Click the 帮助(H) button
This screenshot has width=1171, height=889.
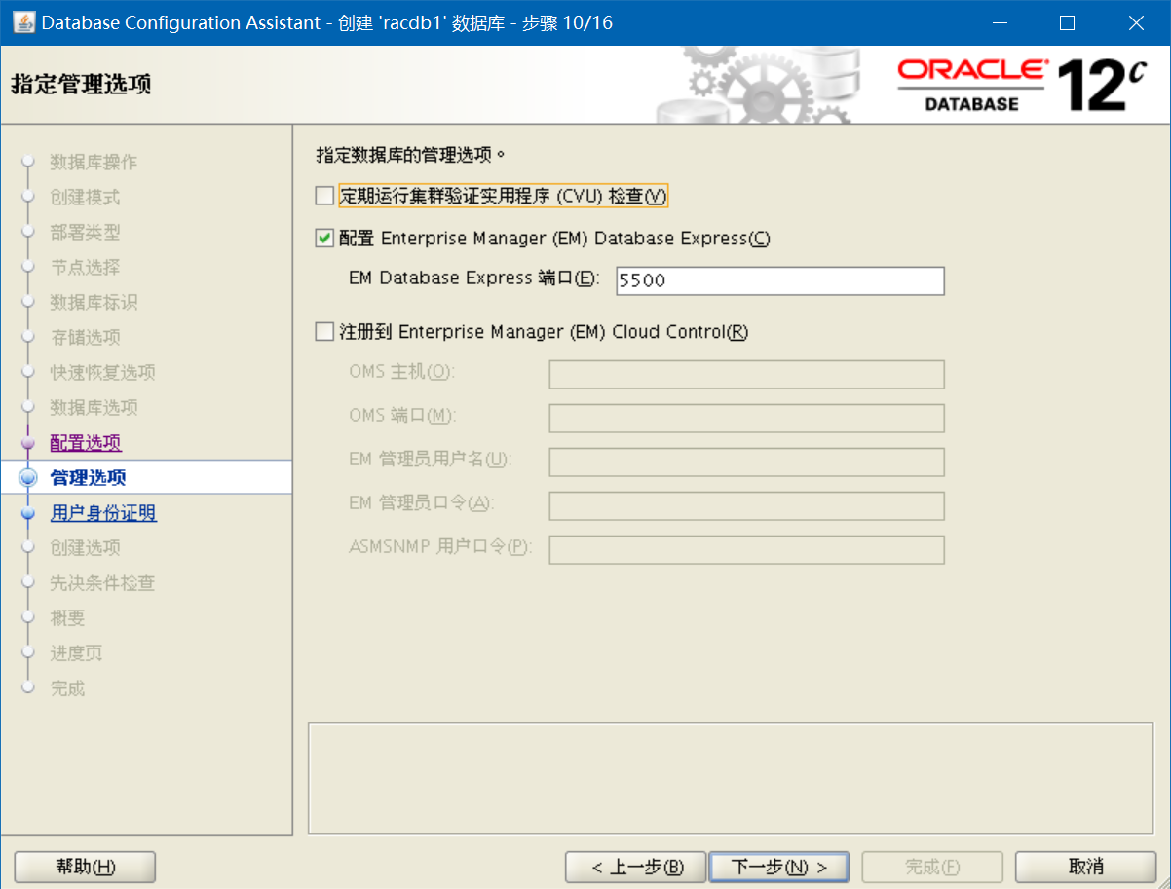(86, 867)
